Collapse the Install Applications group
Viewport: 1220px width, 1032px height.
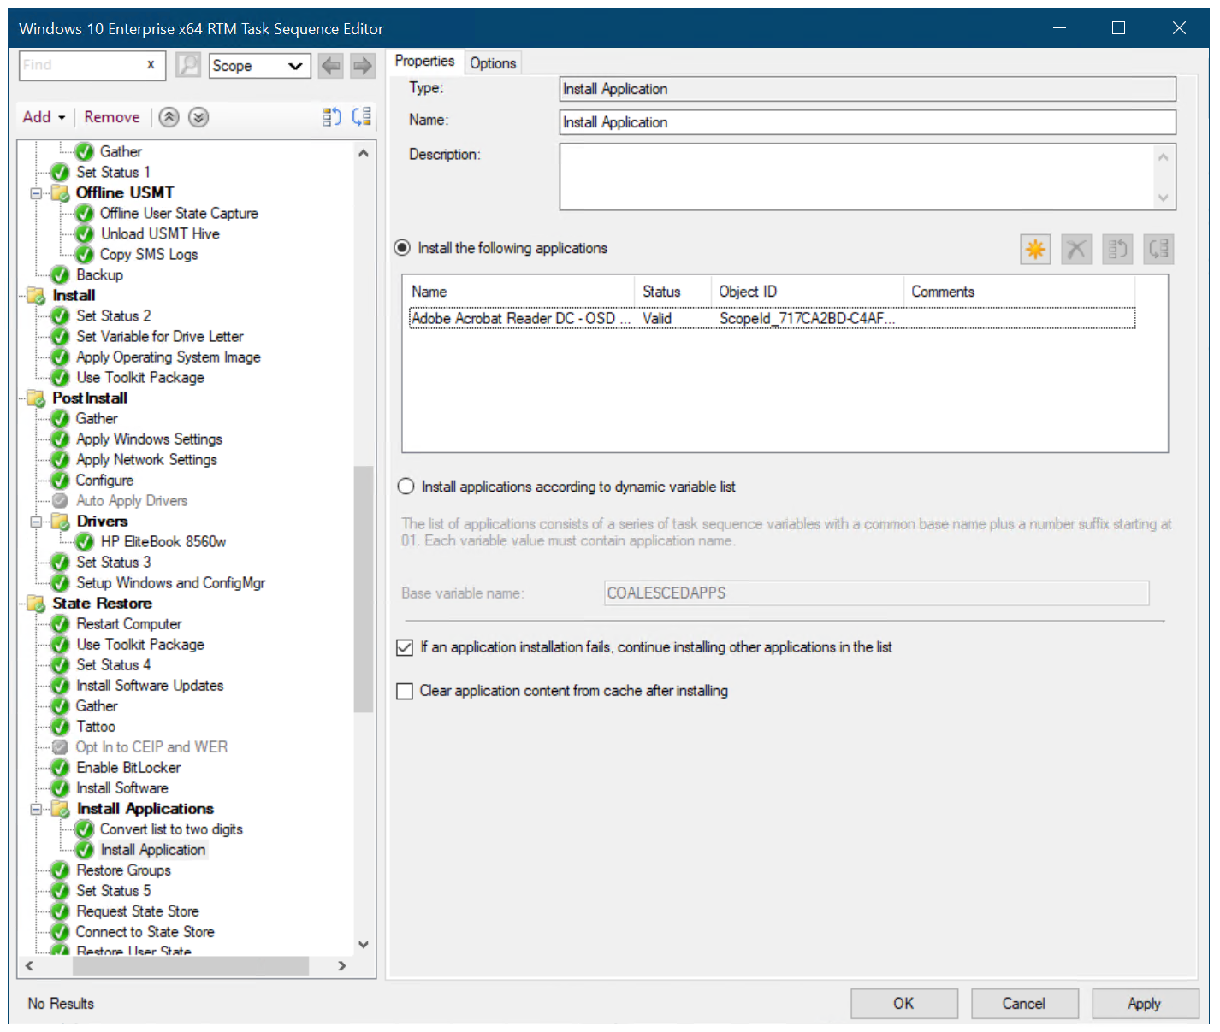[x=35, y=809]
